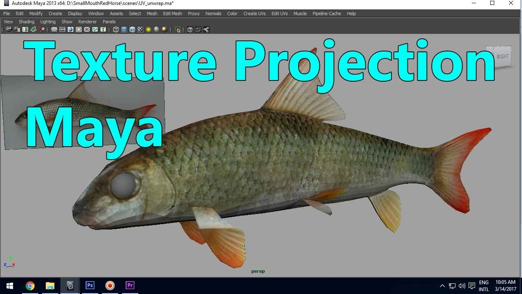Enable Wireframe on Shaded icon

coord(132,29)
